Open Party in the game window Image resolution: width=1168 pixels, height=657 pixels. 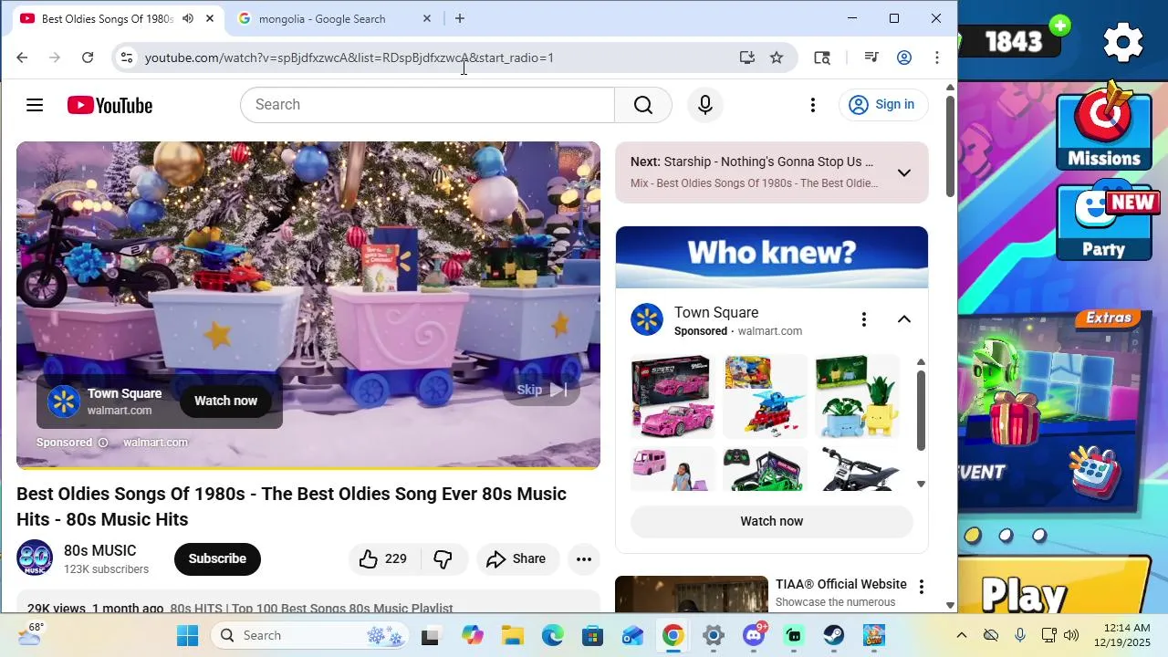pyautogui.click(x=1104, y=224)
